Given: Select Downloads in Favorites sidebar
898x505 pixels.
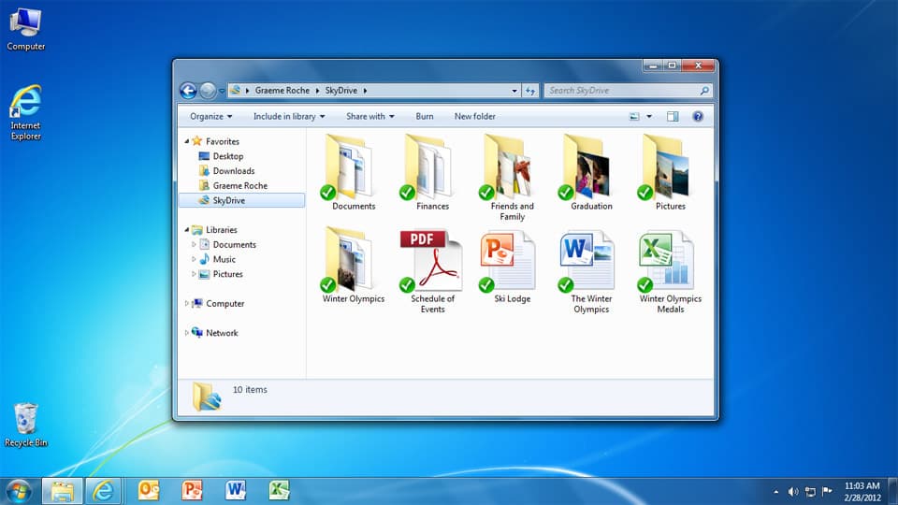Looking at the screenshot, I should 233,171.
